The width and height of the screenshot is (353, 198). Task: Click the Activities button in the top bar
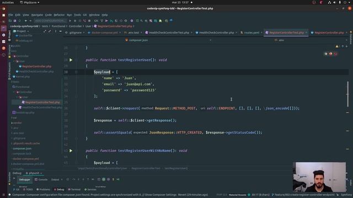(8, 2)
